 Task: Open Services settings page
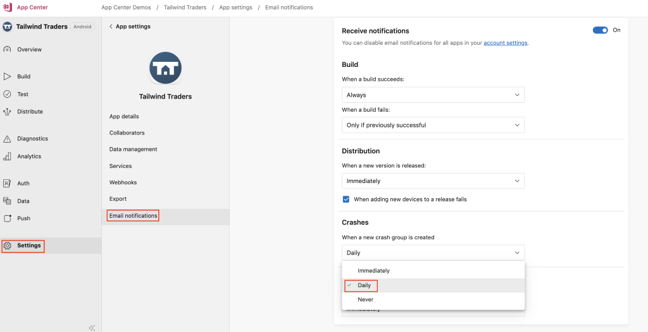pyautogui.click(x=121, y=166)
